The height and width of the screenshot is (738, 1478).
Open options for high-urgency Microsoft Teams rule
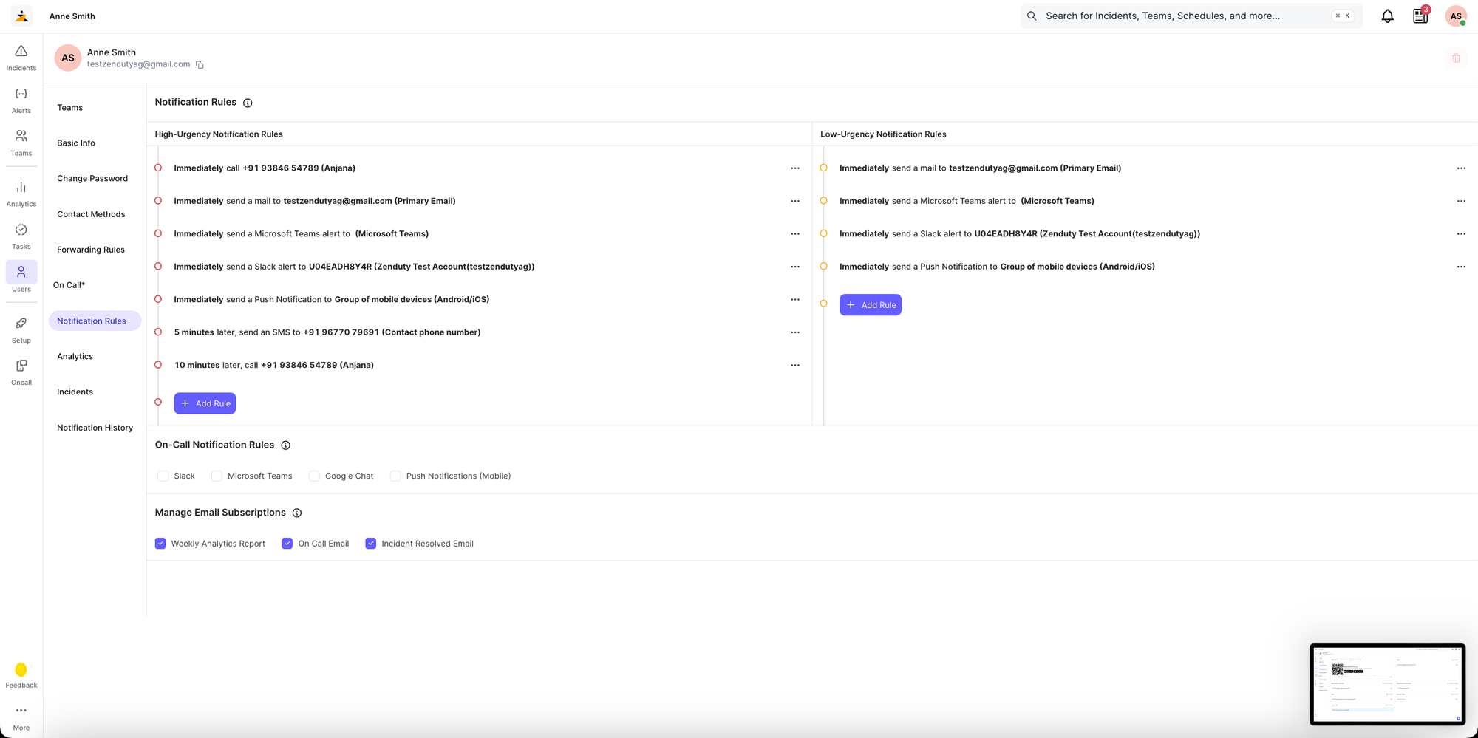point(795,234)
